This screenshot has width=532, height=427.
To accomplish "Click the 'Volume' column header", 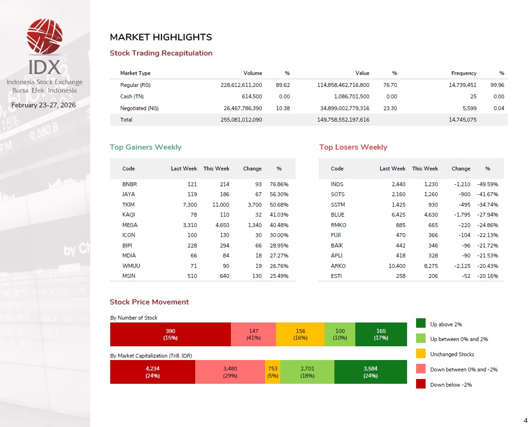I will point(253,73).
